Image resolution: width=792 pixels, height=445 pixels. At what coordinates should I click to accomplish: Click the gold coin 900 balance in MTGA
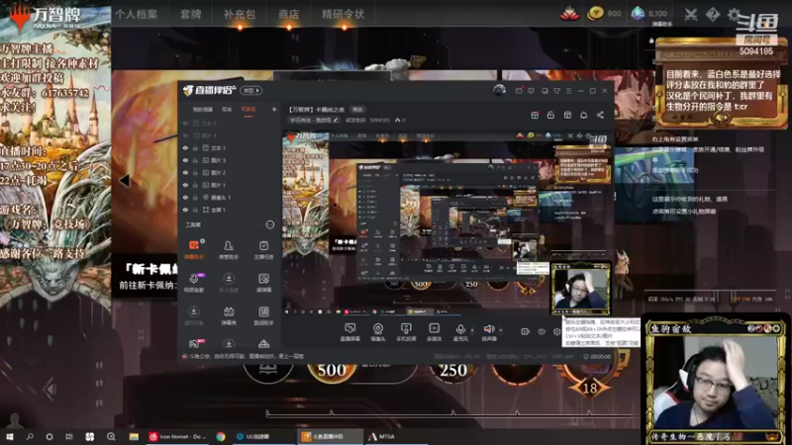tap(604, 14)
